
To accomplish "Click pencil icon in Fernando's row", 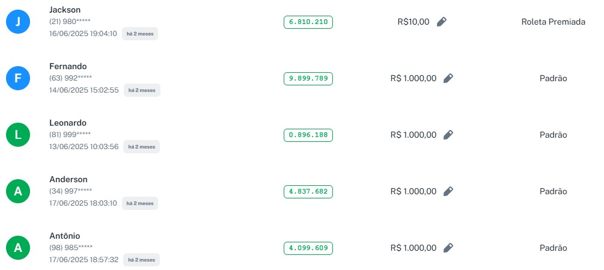I will coord(448,78).
